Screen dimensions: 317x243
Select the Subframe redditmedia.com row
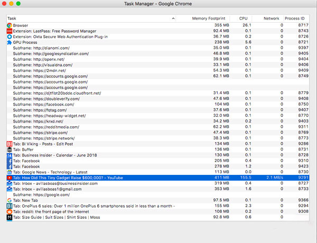157,127
